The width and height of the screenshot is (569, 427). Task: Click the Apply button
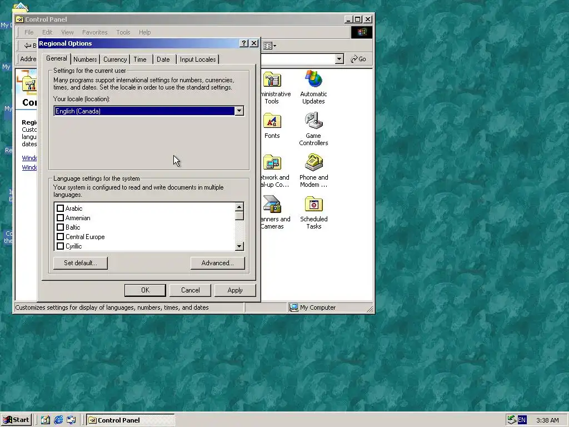click(235, 290)
